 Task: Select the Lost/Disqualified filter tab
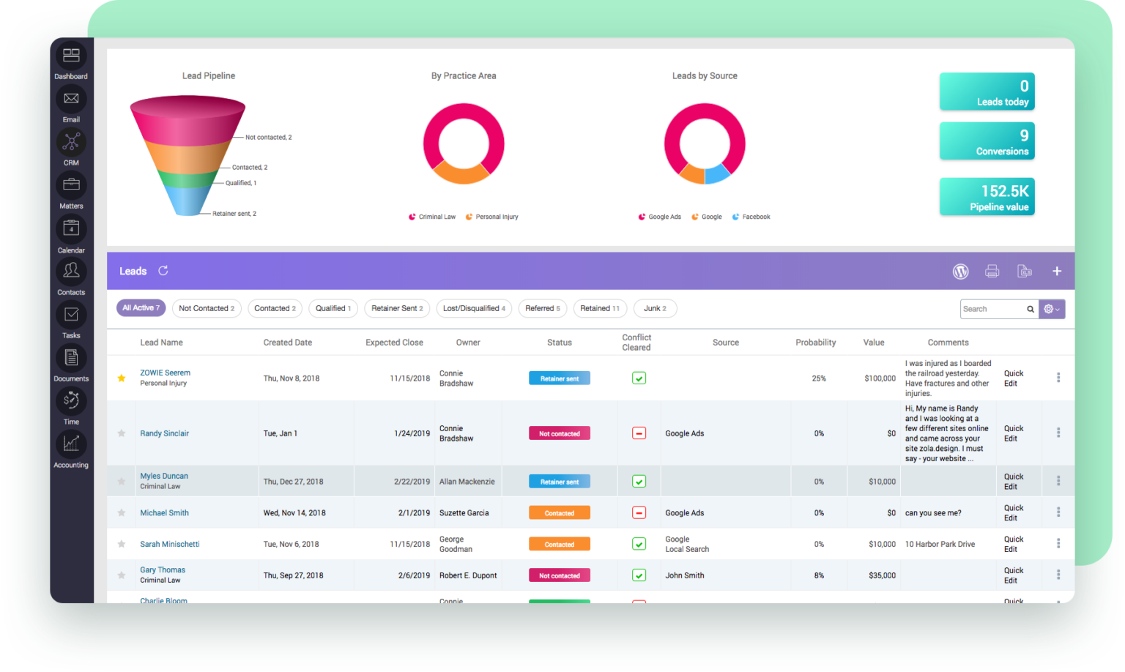tap(473, 308)
